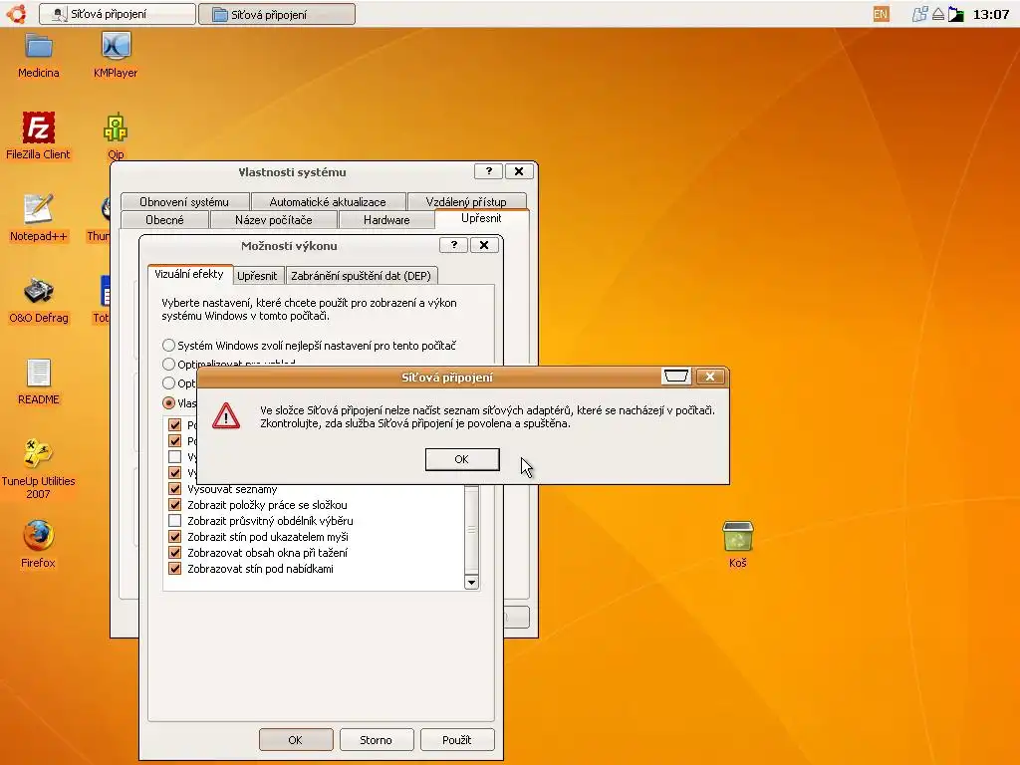Switch to the Hardware tab
The width and height of the screenshot is (1020, 765).
click(x=387, y=220)
